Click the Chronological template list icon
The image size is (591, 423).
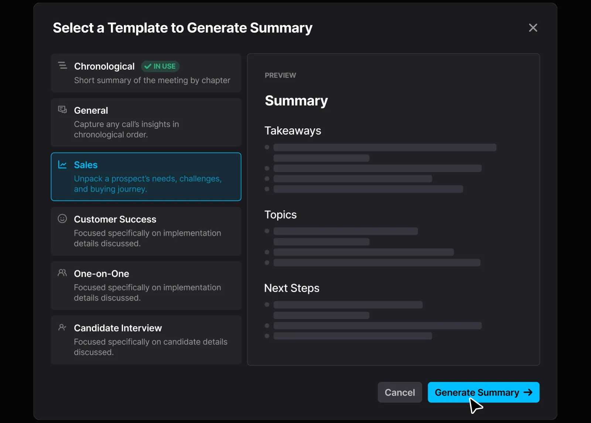(x=62, y=65)
